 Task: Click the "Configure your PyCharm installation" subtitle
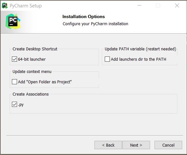[x=95, y=24]
